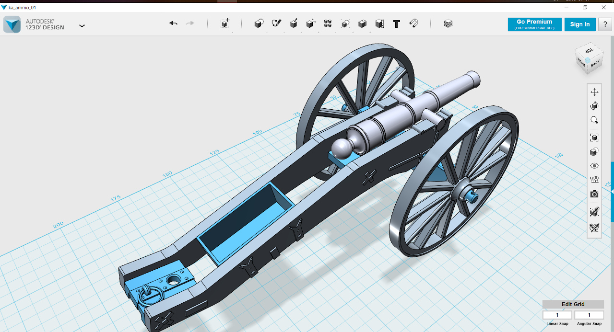Undo the last action
614x332 pixels.
pos(173,23)
